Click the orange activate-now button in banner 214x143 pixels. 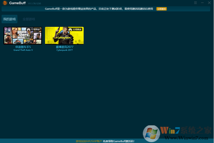pyautogui.click(x=161, y=9)
